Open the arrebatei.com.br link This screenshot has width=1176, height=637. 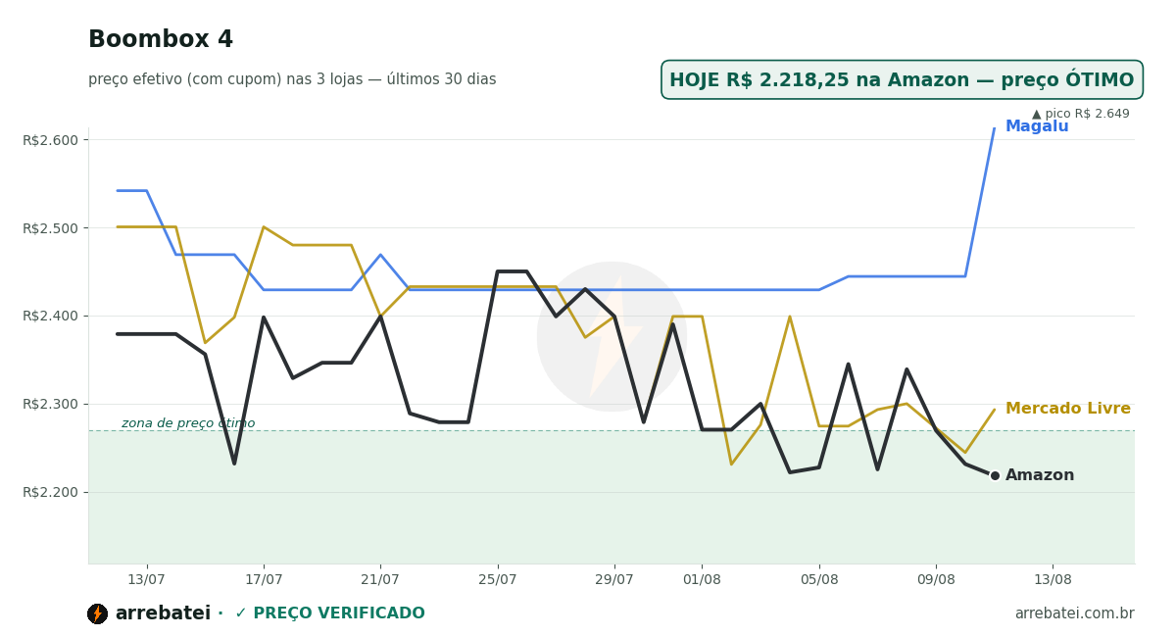point(1074,613)
